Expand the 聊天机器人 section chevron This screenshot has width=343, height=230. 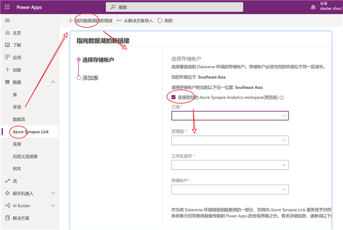click(53, 193)
